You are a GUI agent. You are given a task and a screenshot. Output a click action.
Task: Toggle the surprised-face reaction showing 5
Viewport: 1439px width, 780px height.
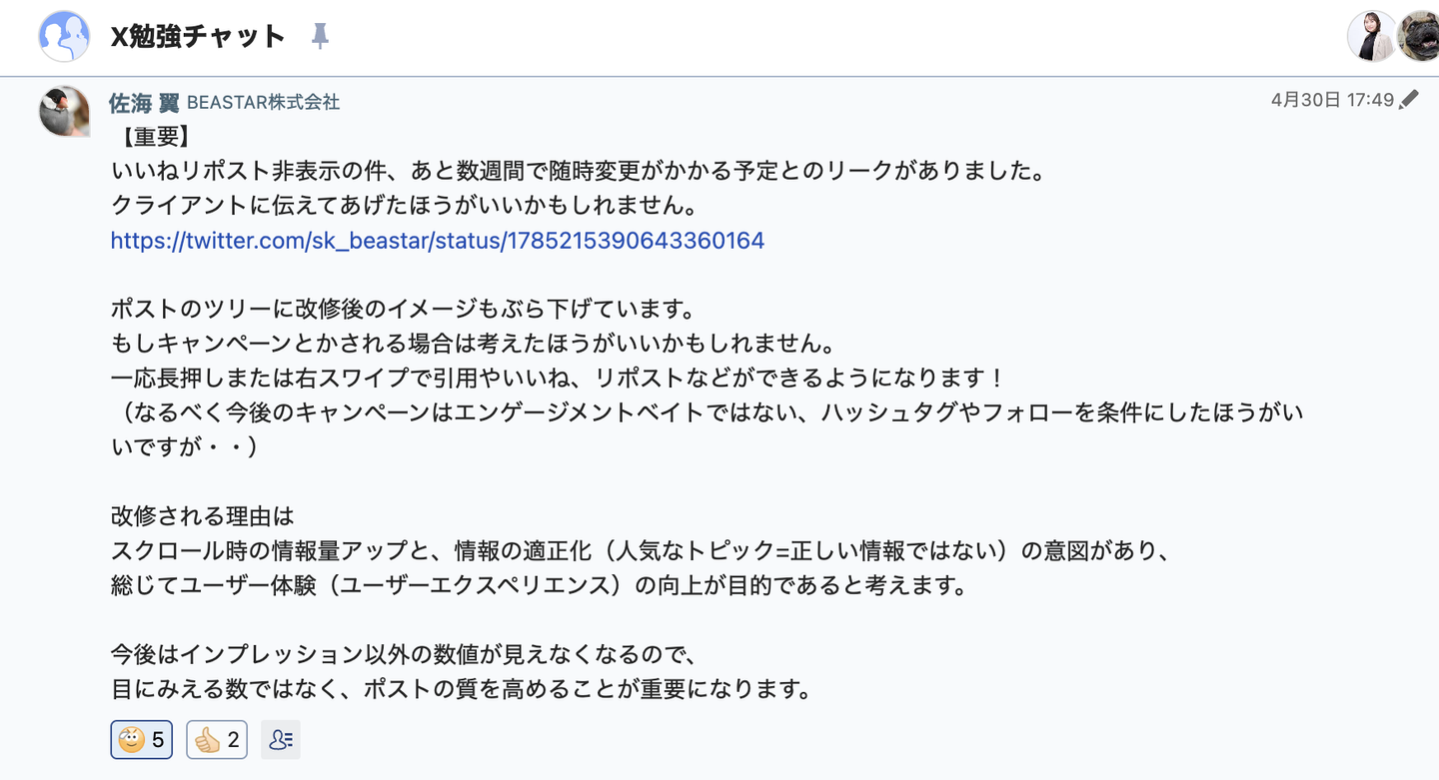pyautogui.click(x=141, y=740)
